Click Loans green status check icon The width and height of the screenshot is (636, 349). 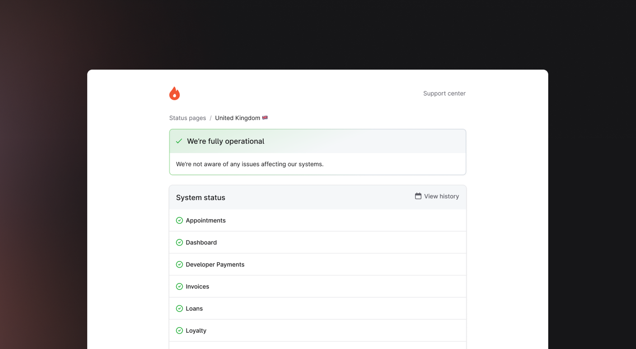coord(179,308)
